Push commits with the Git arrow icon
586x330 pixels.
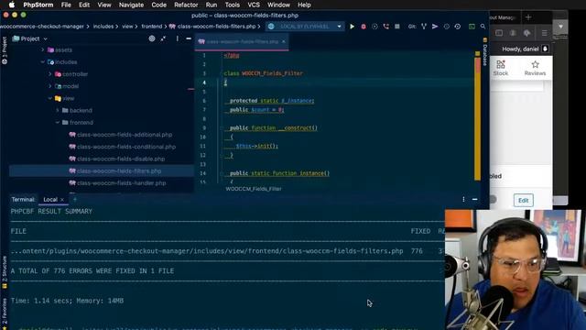point(435,27)
